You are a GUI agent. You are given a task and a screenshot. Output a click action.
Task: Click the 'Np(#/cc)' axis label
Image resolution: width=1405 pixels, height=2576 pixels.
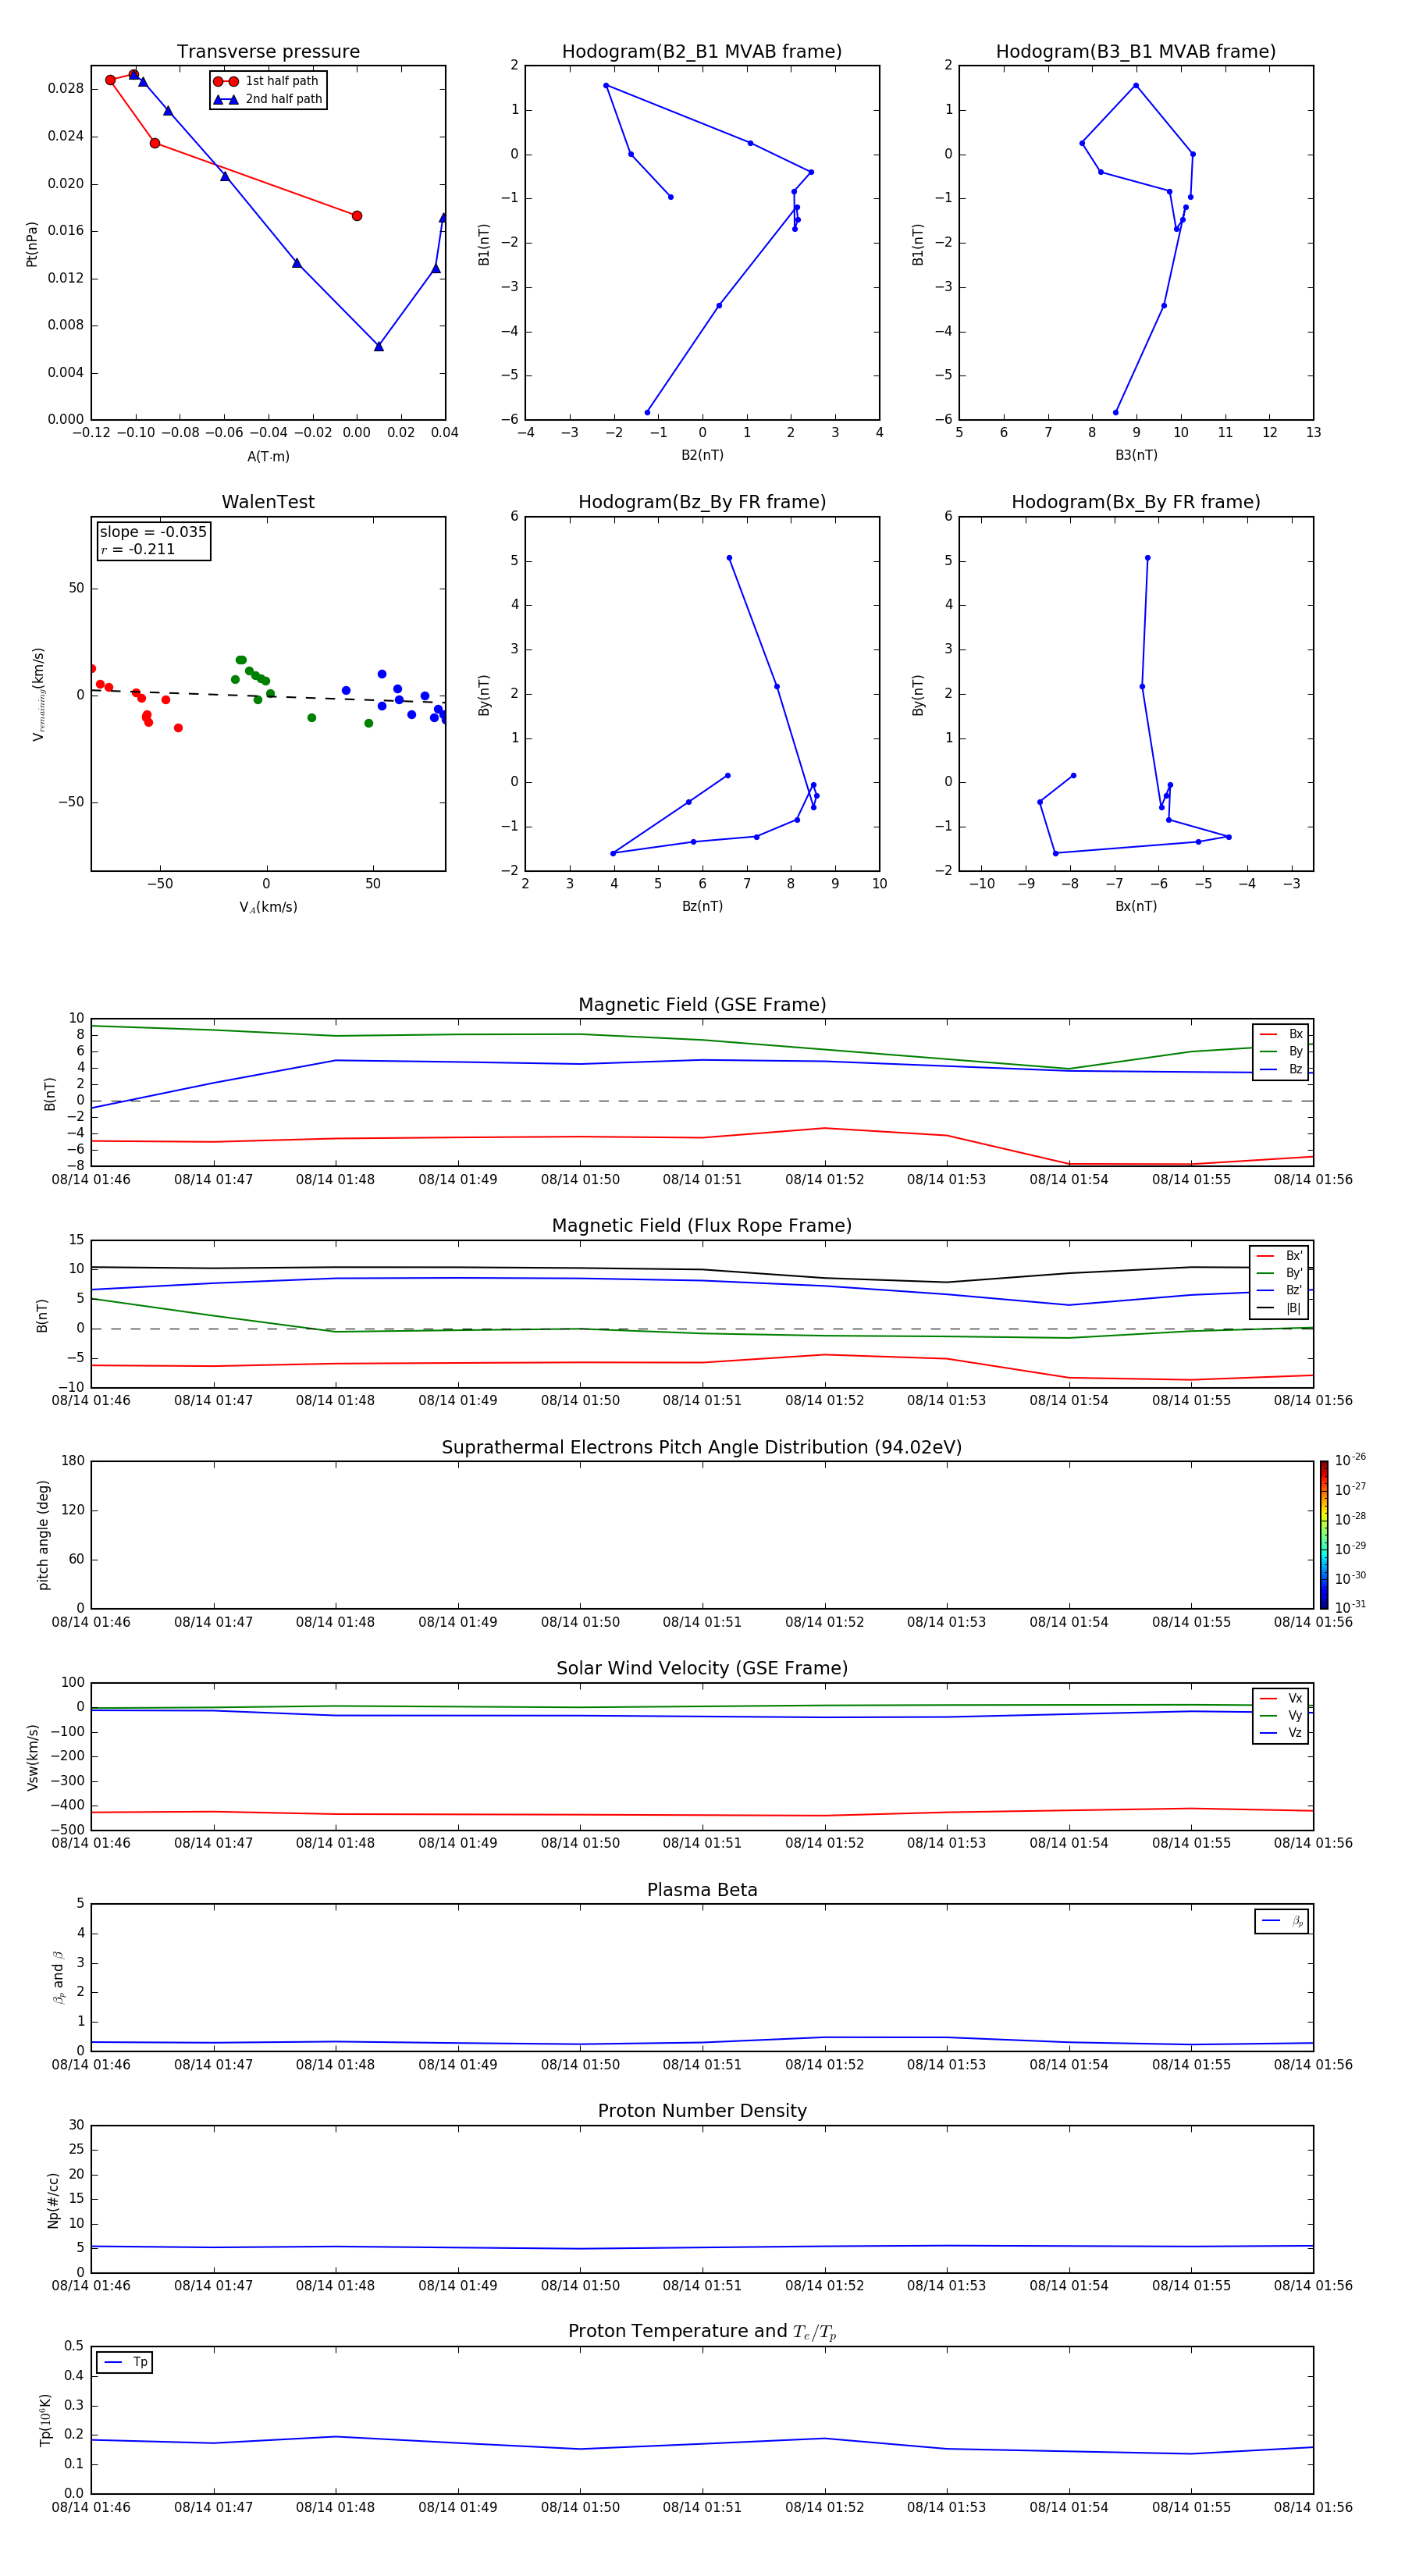[53, 2199]
